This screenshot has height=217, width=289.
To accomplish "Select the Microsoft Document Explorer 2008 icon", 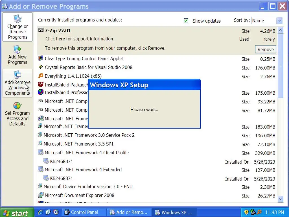I will coord(41,195).
